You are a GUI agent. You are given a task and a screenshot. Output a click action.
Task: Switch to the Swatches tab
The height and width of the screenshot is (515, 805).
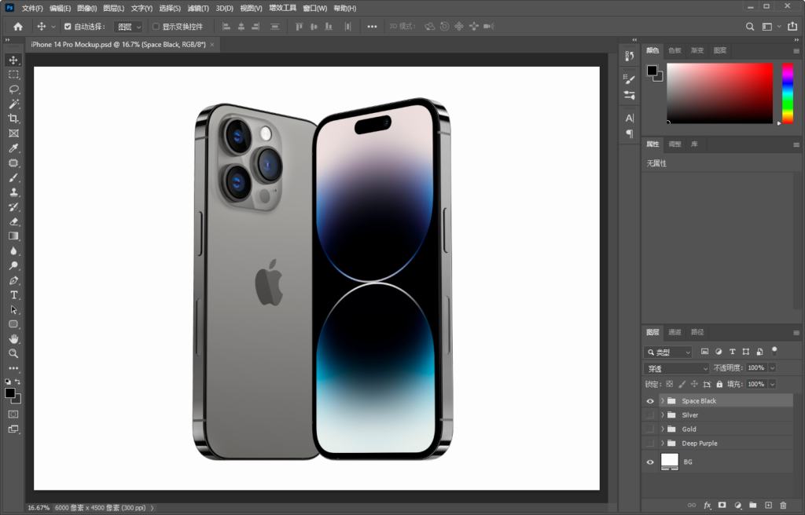[675, 50]
